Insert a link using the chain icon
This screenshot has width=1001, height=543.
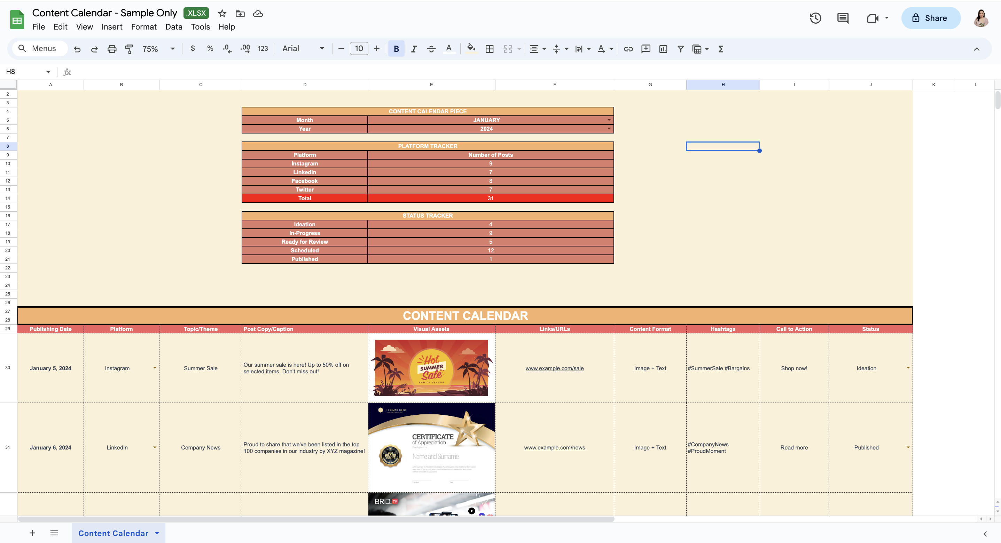pos(628,49)
